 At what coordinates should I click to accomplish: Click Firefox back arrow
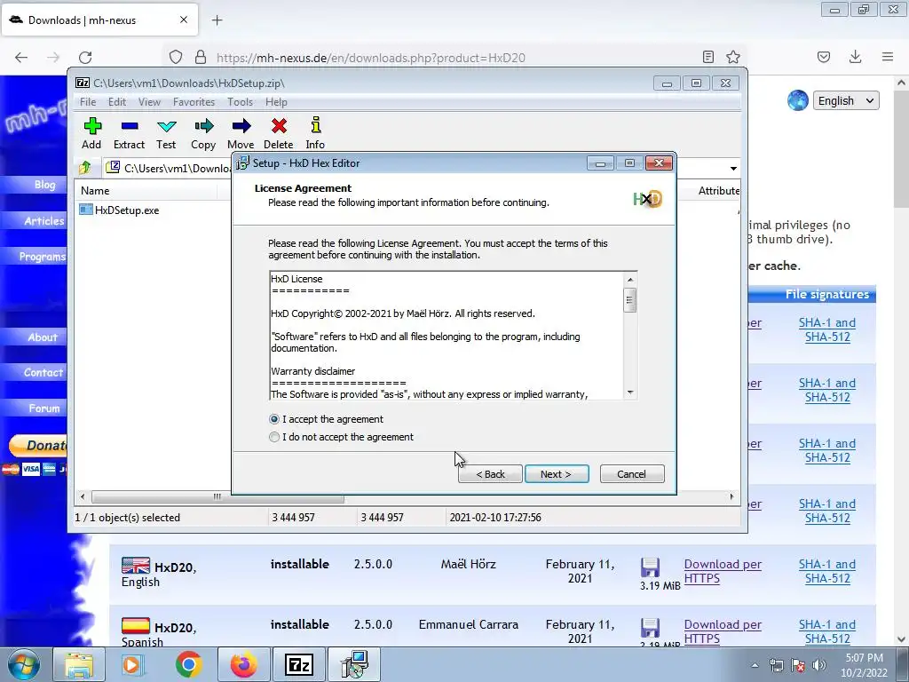pos(21,58)
